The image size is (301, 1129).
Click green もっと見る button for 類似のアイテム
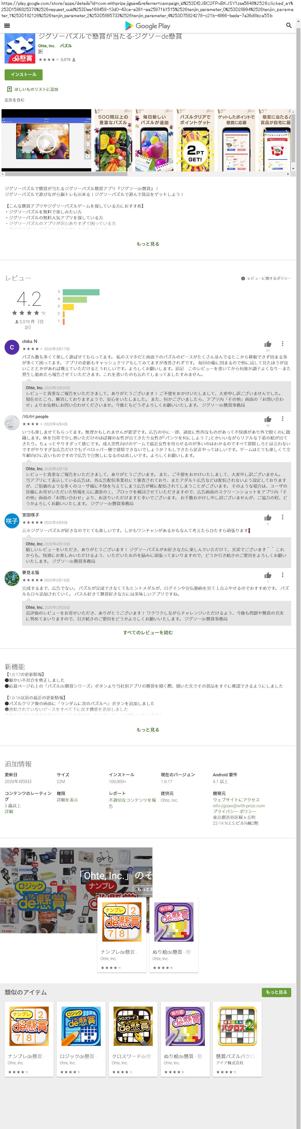(x=276, y=992)
